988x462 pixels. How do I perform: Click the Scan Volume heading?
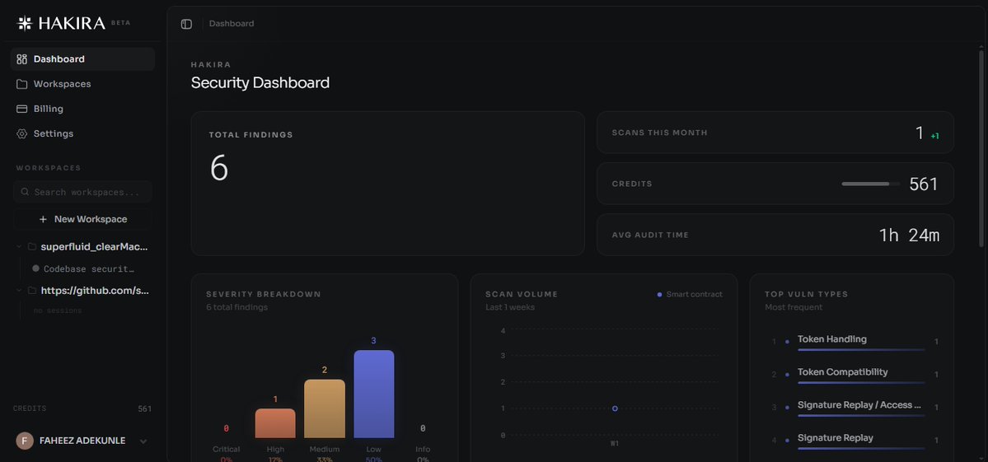(522, 294)
